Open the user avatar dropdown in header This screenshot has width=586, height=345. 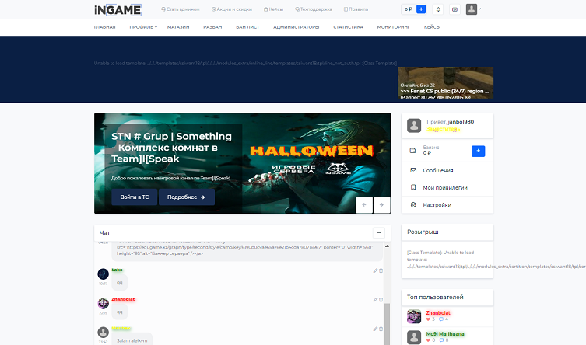tap(473, 9)
